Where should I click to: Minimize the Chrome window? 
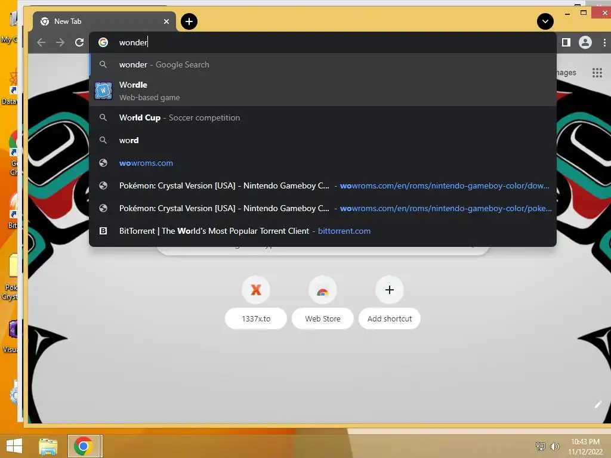[x=567, y=14]
